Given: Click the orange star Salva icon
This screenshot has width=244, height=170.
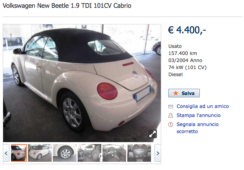Looking at the screenshot, I should click(x=176, y=93).
